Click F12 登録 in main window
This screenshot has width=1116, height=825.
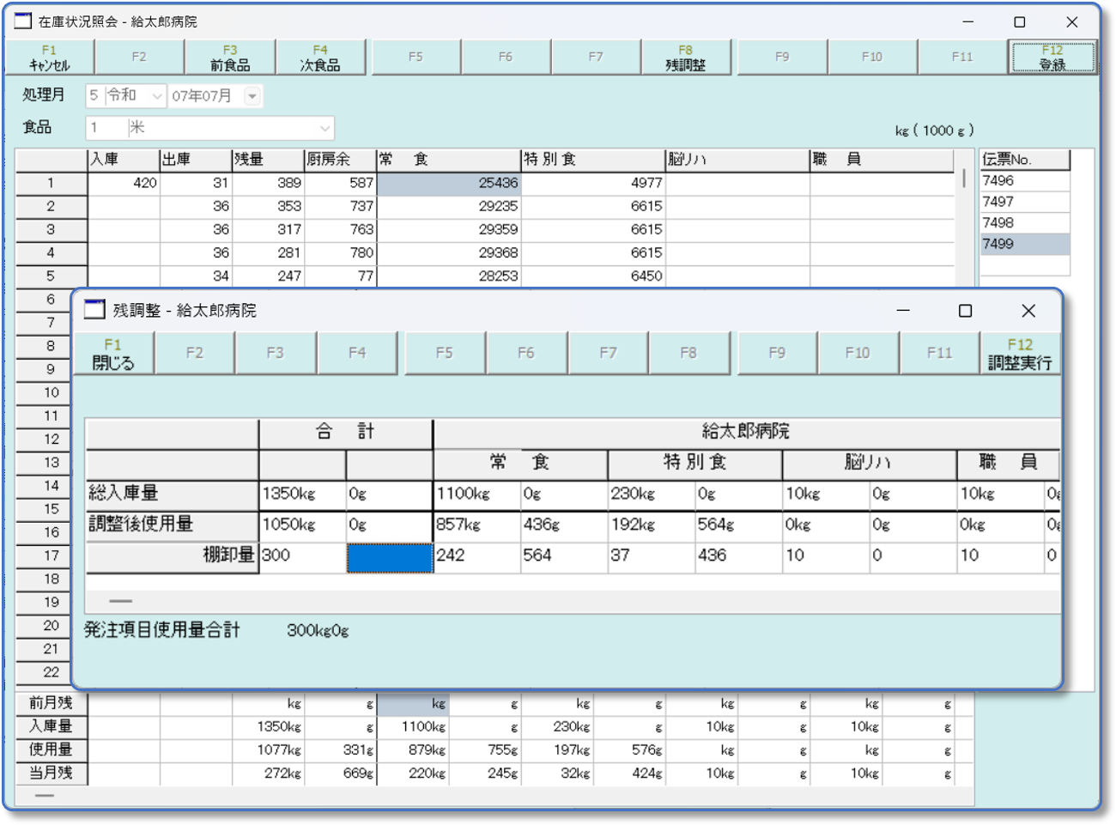pos(1052,58)
